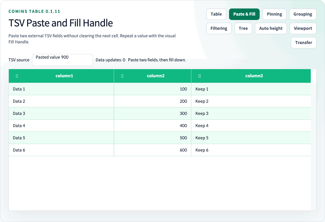Open the Grouping demo tab

303,14
